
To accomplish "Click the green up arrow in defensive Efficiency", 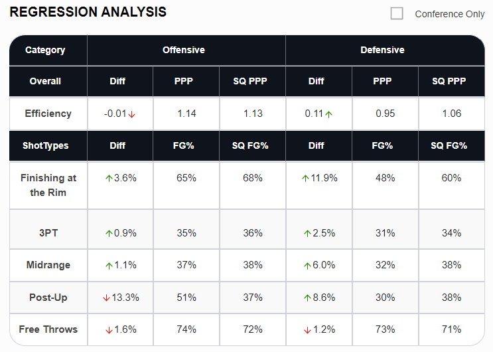I will pos(329,114).
